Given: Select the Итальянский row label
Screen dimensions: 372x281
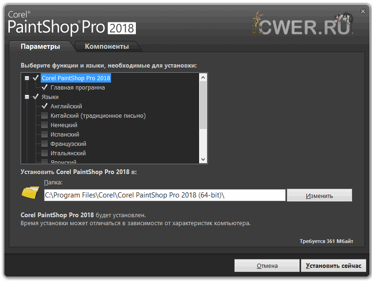Looking at the screenshot, I should pyautogui.click(x=68, y=153).
